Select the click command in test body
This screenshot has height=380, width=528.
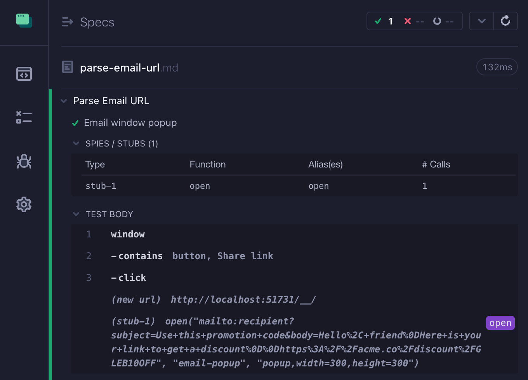(x=295, y=278)
